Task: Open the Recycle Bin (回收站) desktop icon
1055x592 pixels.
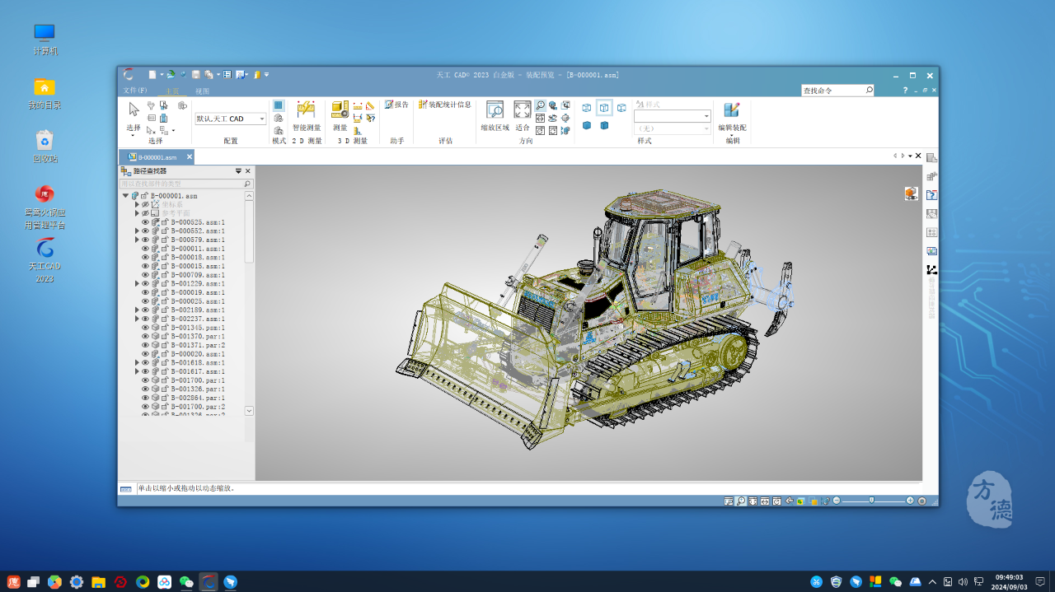Action: coord(45,146)
